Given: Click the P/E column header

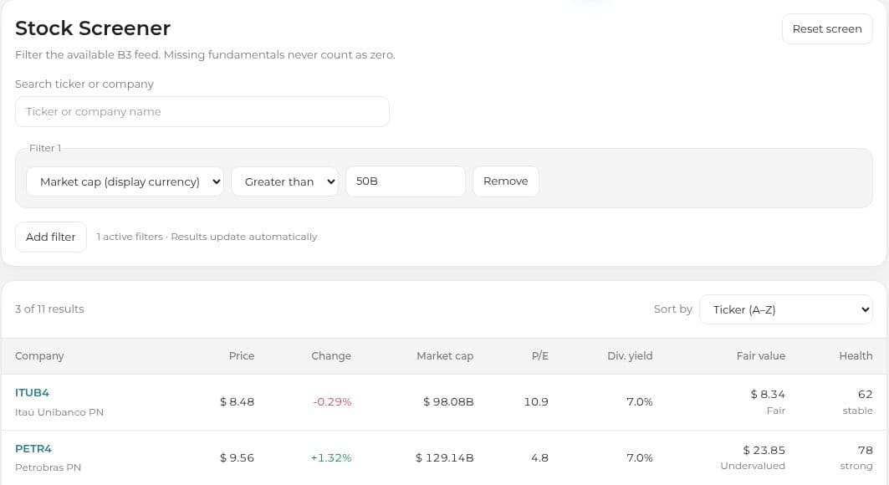Looking at the screenshot, I should point(539,356).
